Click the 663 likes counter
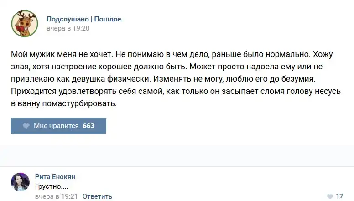This screenshot has height=201, width=354. pos(88,126)
